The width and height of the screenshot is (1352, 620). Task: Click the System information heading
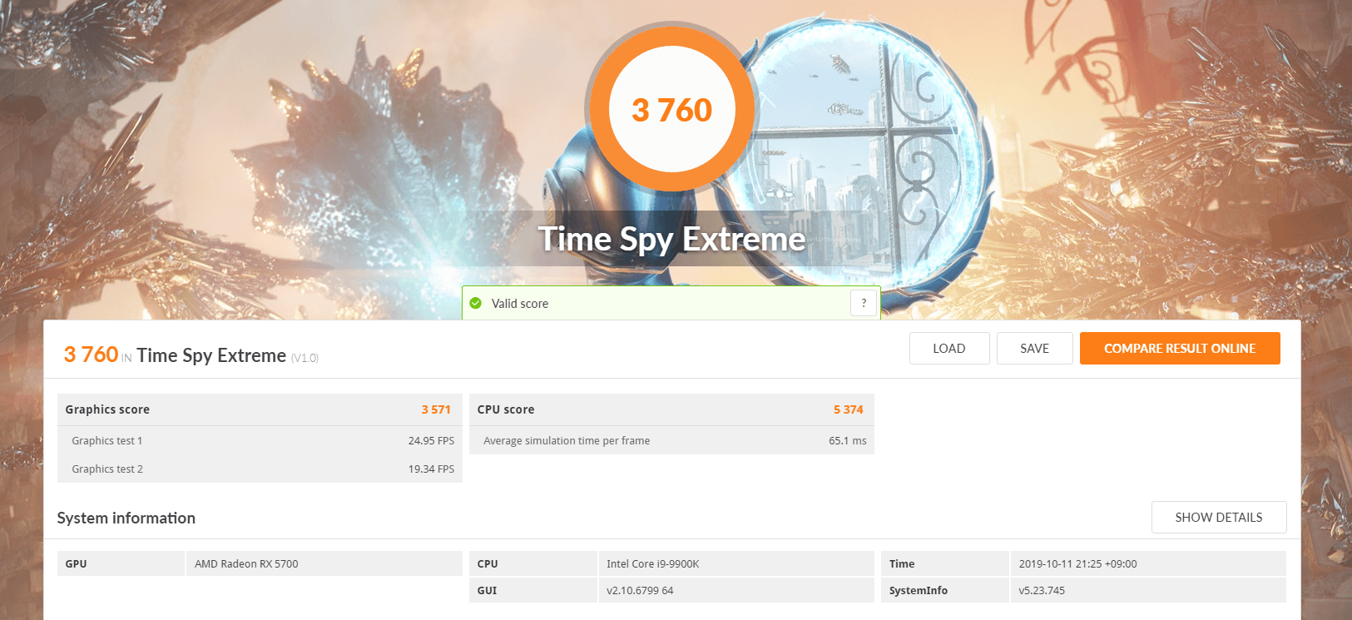pyautogui.click(x=126, y=518)
